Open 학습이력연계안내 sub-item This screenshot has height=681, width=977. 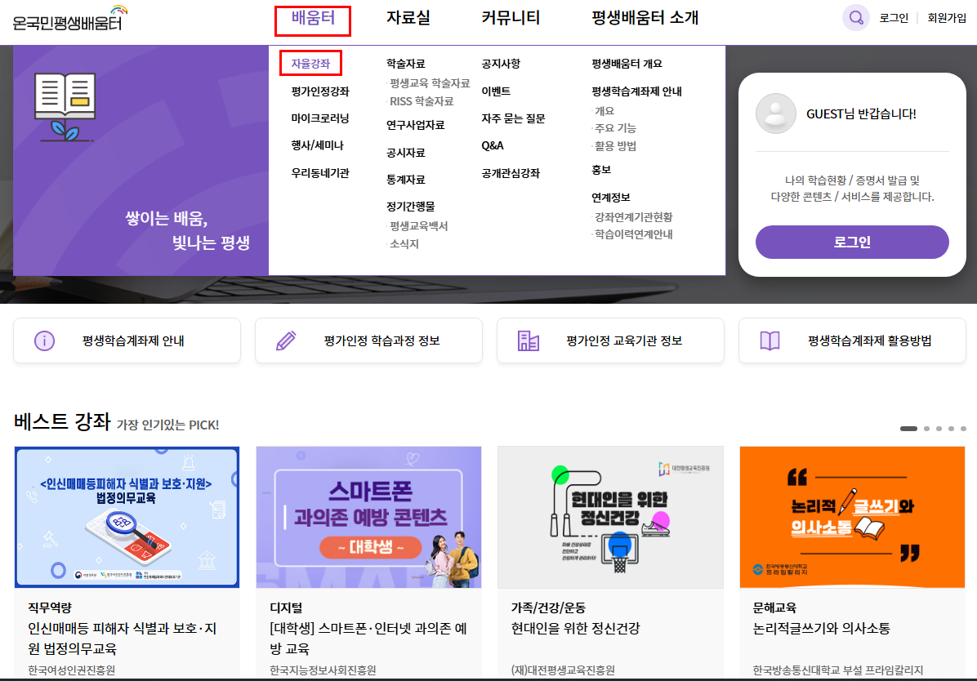coord(633,234)
